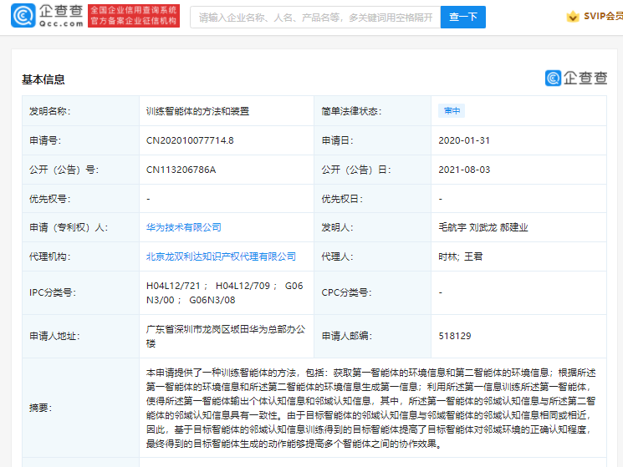Click publication number CN113206786A
The height and width of the screenshot is (467, 623).
[x=181, y=170]
